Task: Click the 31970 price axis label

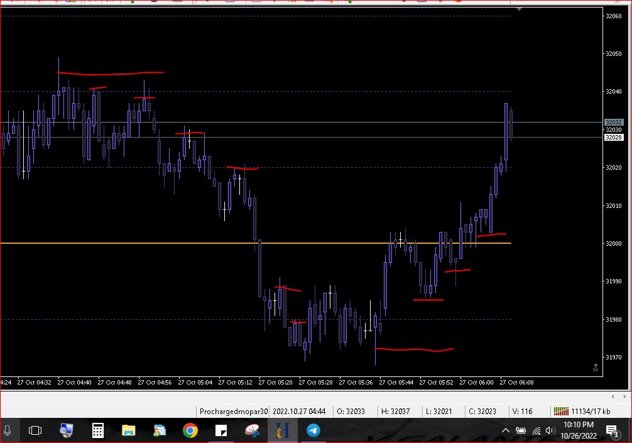Action: [613, 357]
